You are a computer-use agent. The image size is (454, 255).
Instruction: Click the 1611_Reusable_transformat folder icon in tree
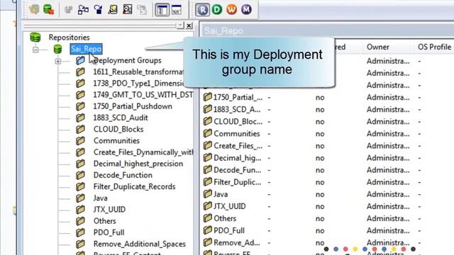coord(80,72)
